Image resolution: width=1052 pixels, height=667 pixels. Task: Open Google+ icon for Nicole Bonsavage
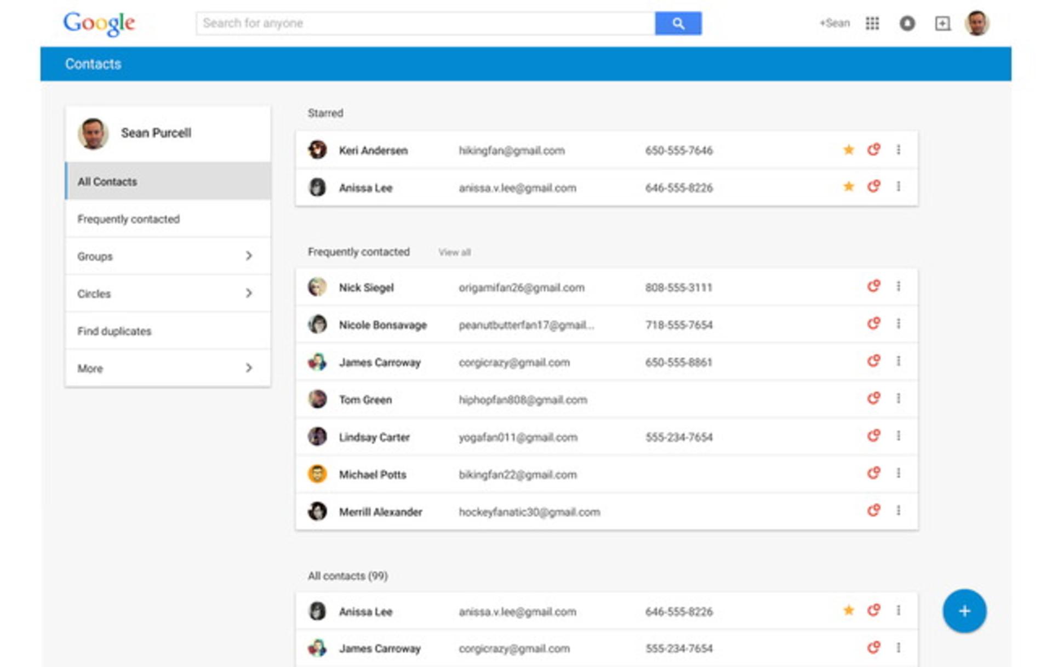[x=874, y=323]
